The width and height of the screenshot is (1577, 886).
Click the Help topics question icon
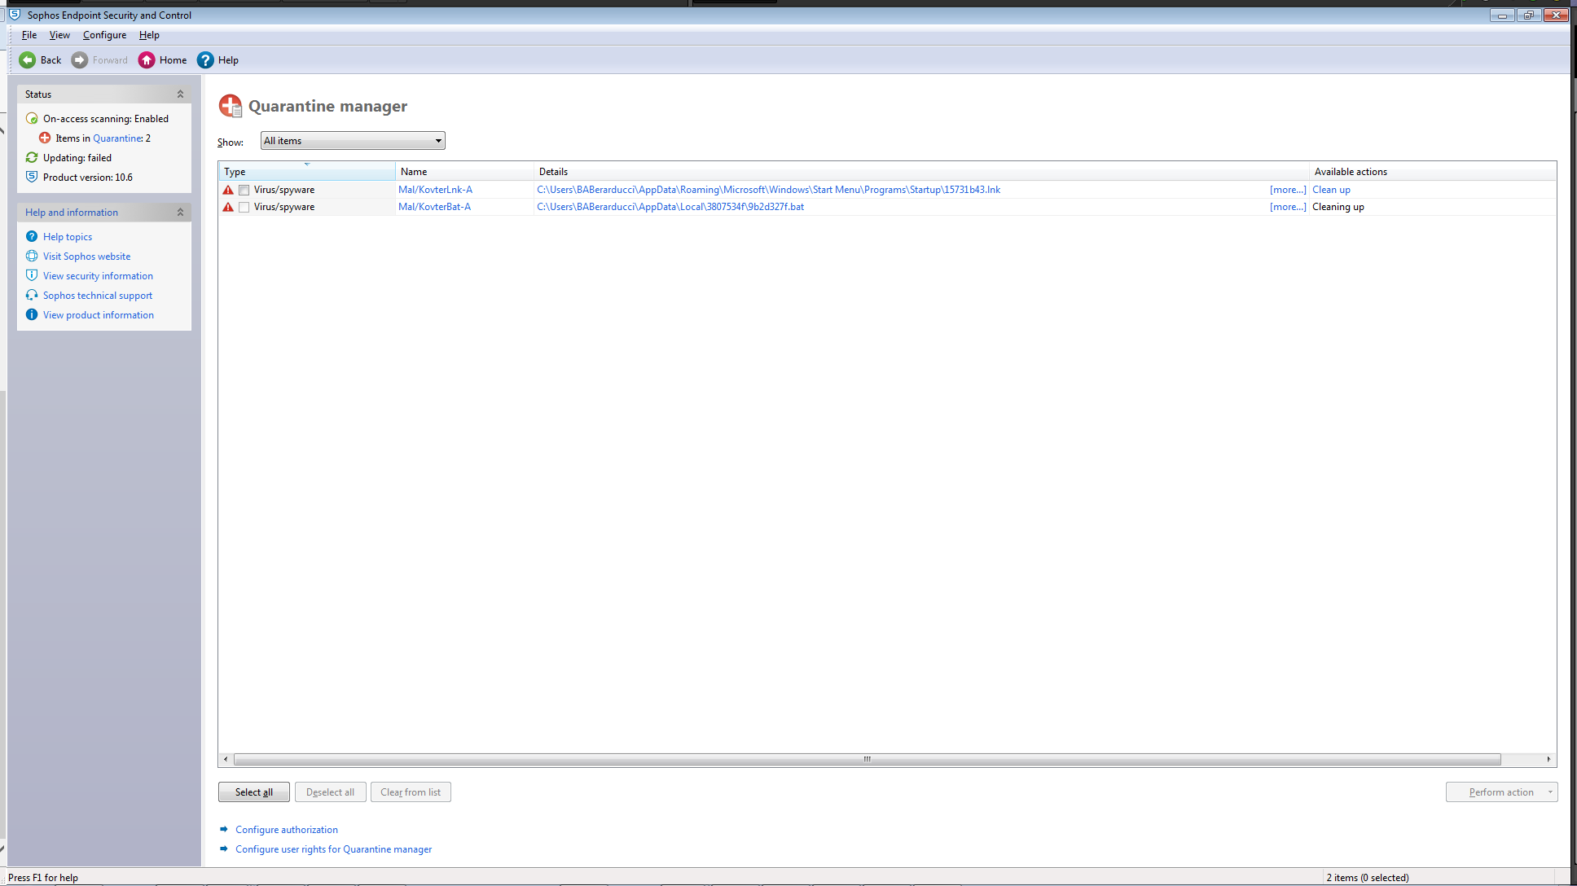[x=32, y=237]
